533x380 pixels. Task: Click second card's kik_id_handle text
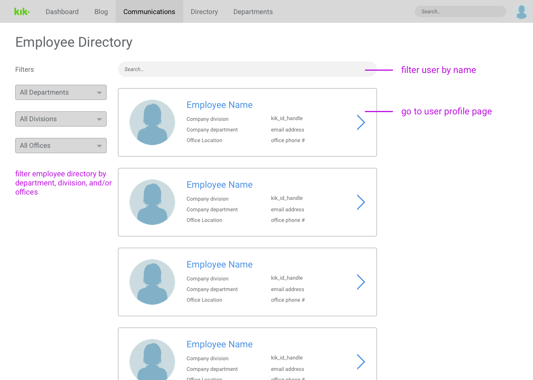click(x=287, y=198)
